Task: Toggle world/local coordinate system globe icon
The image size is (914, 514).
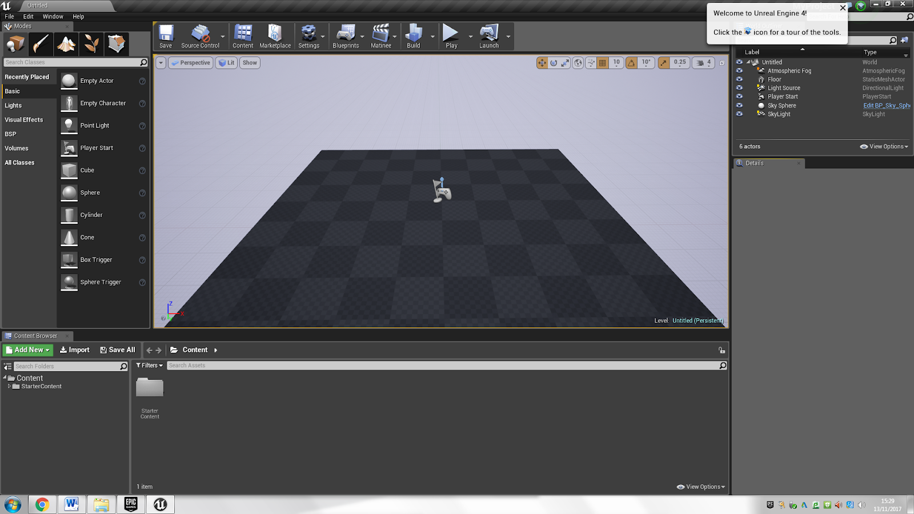Action: point(578,63)
